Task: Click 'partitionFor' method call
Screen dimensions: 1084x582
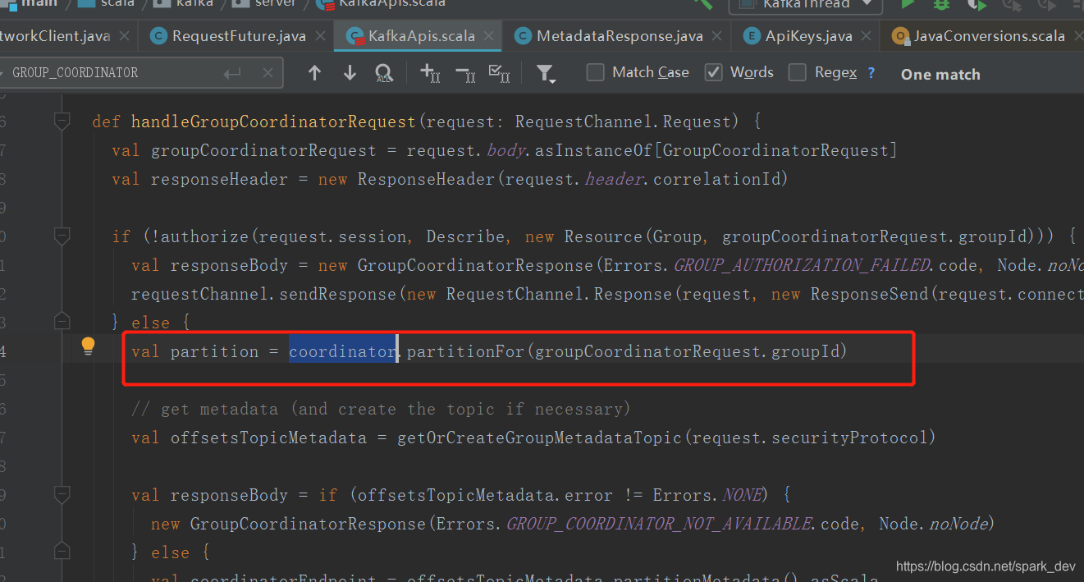Action: coord(465,351)
